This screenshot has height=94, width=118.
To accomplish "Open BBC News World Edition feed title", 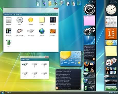I will point(65,88).
